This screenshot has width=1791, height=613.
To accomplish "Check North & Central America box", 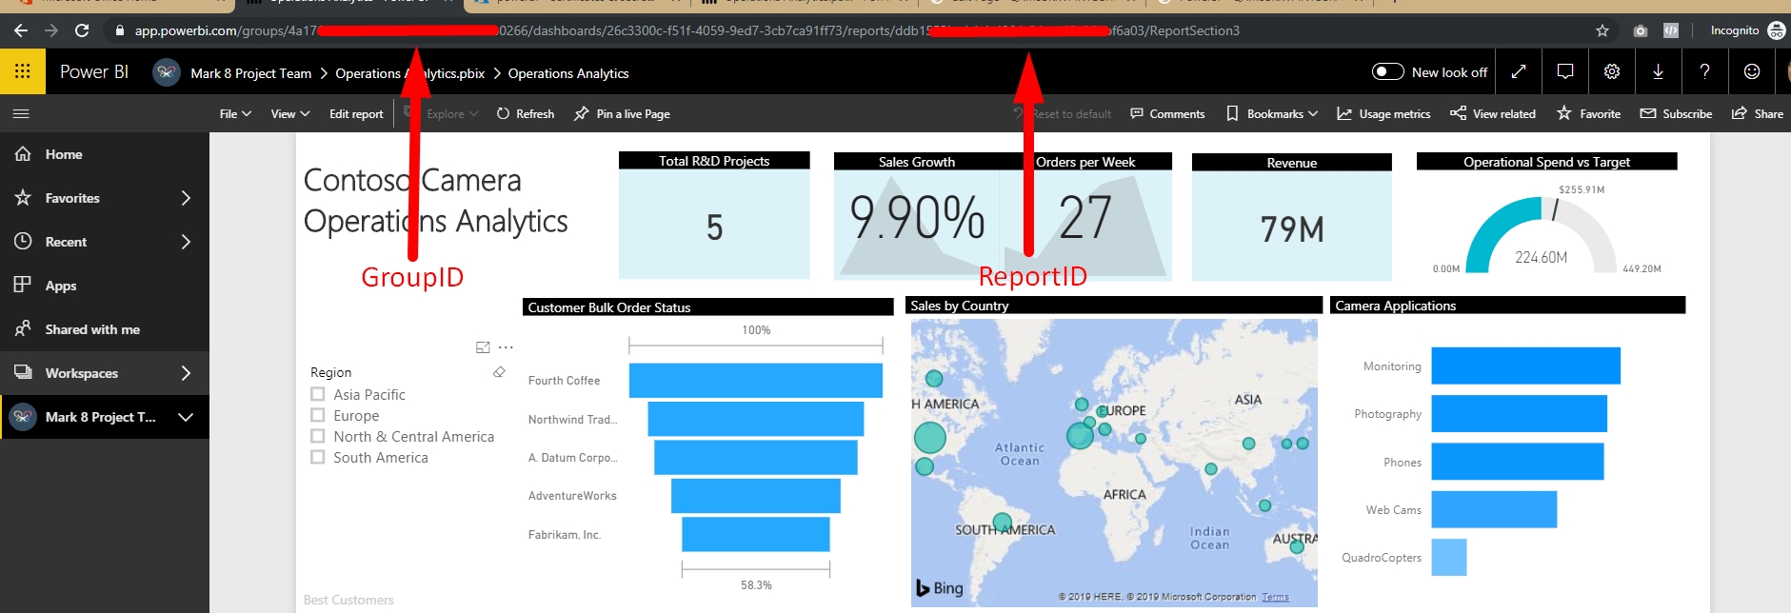I will [x=318, y=436].
